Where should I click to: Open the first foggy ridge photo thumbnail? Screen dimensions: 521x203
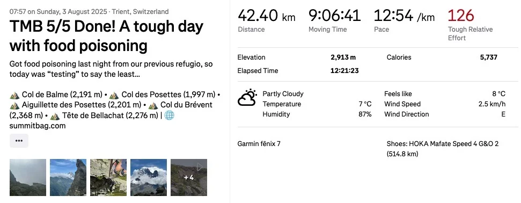[28, 177]
